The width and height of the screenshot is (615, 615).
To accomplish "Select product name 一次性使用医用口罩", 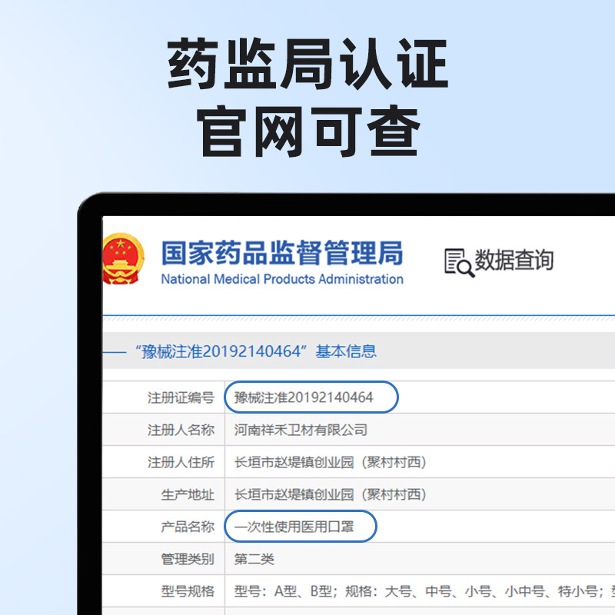I will tap(294, 527).
